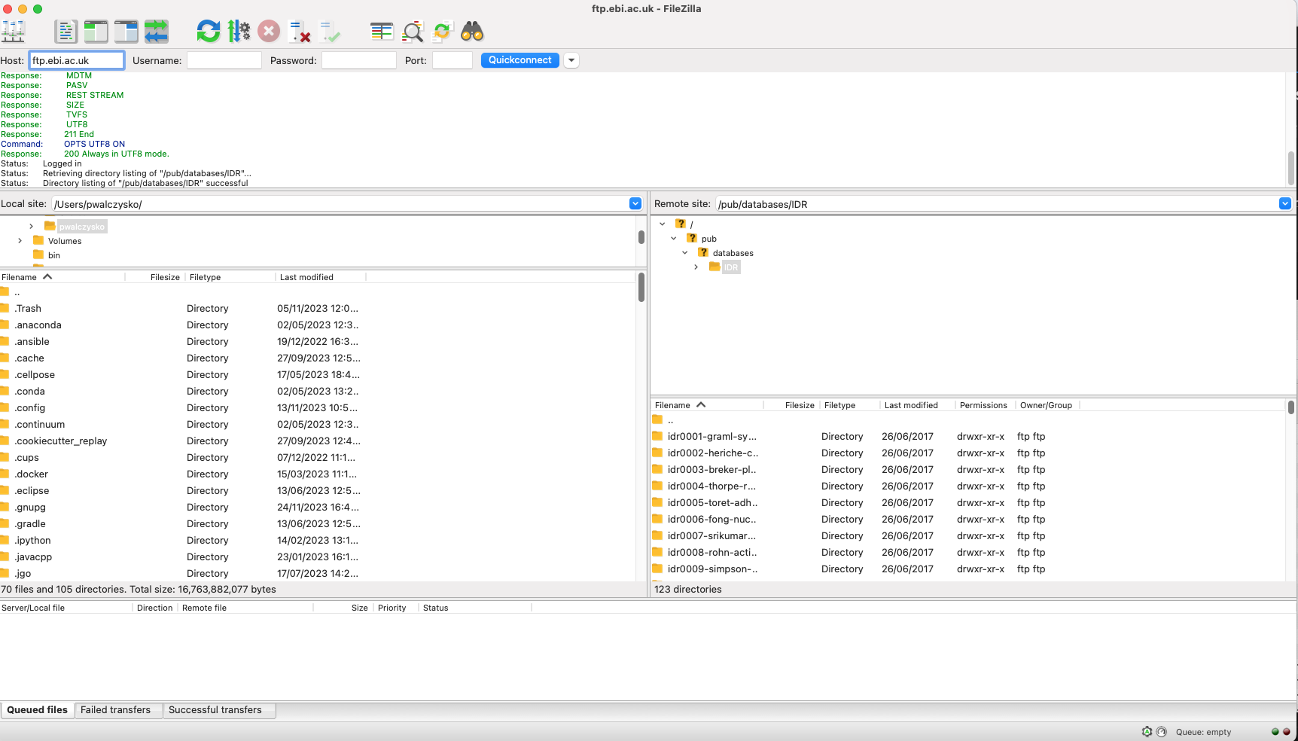The height and width of the screenshot is (741, 1298).
Task: Toggle processing of the transfer queue
Action: [x=239, y=32]
